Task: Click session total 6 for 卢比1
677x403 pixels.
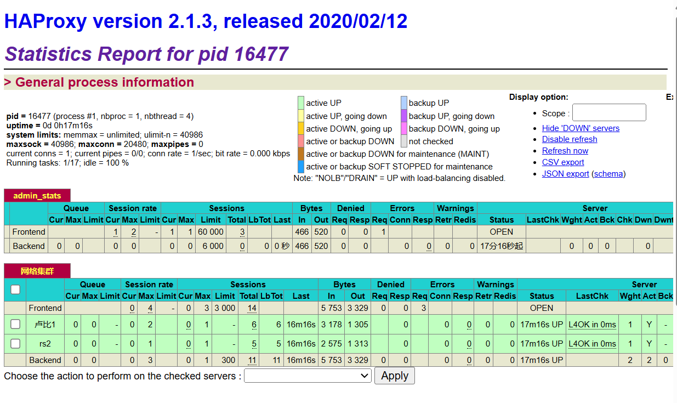Action: (x=254, y=325)
